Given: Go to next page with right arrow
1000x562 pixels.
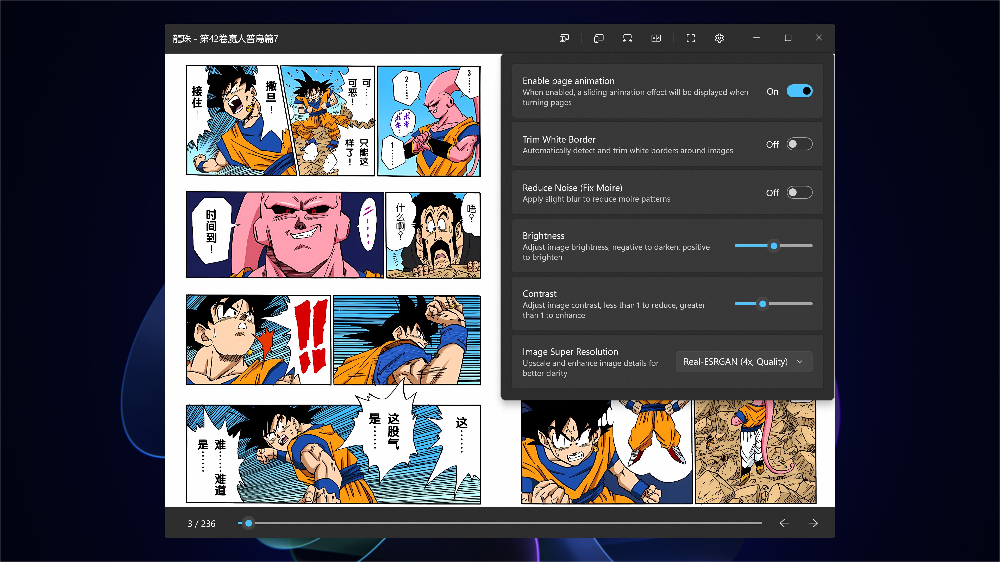Looking at the screenshot, I should [813, 523].
